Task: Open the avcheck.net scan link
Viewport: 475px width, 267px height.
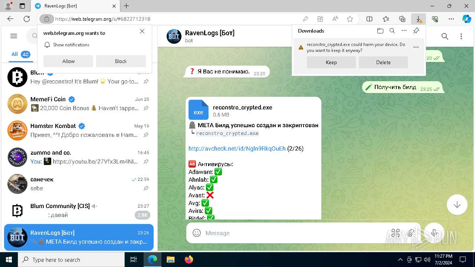Action: pos(237,148)
